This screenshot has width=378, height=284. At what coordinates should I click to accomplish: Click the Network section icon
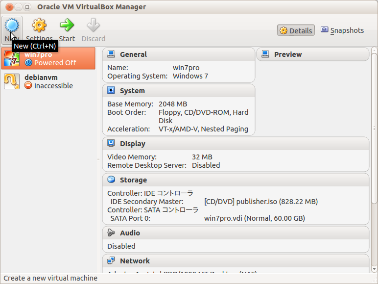(x=111, y=260)
